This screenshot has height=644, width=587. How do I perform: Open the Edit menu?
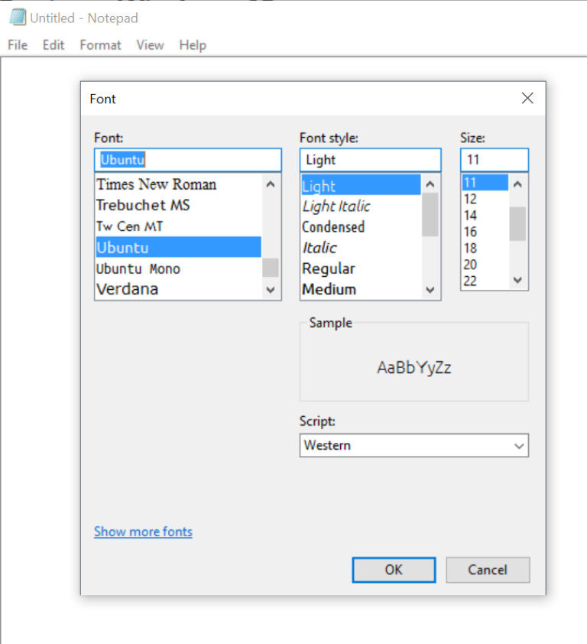pos(54,45)
